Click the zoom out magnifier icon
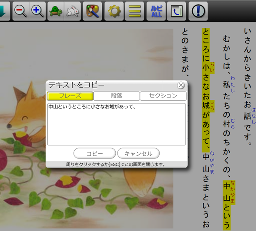 tap(21, 11)
